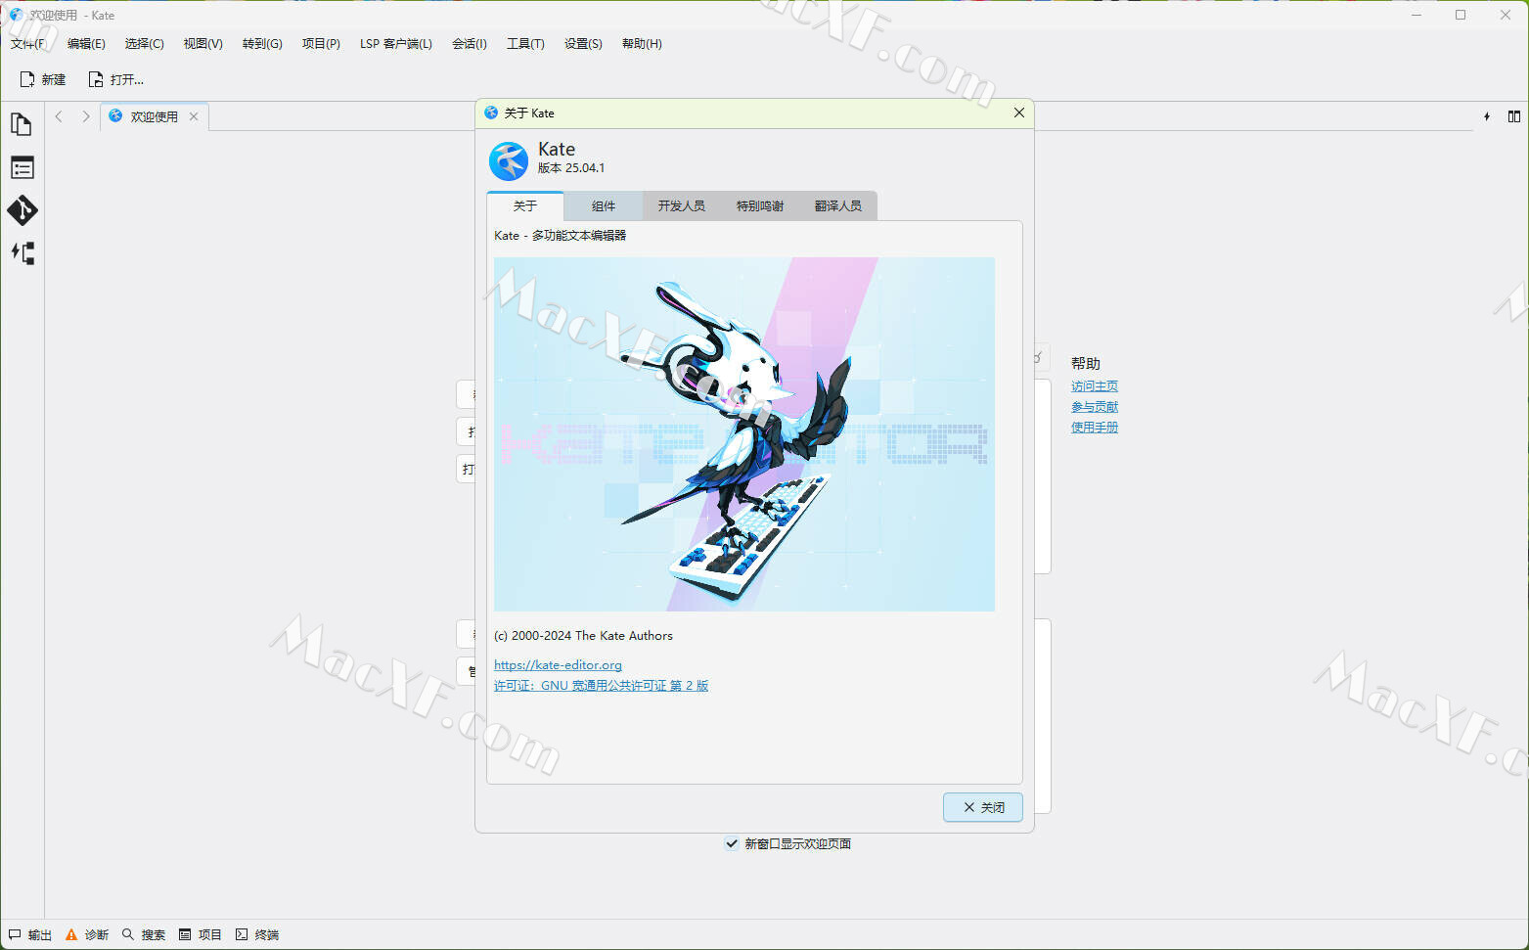Click the Kate logo in About dialog
This screenshot has height=950, width=1529.
tap(509, 160)
